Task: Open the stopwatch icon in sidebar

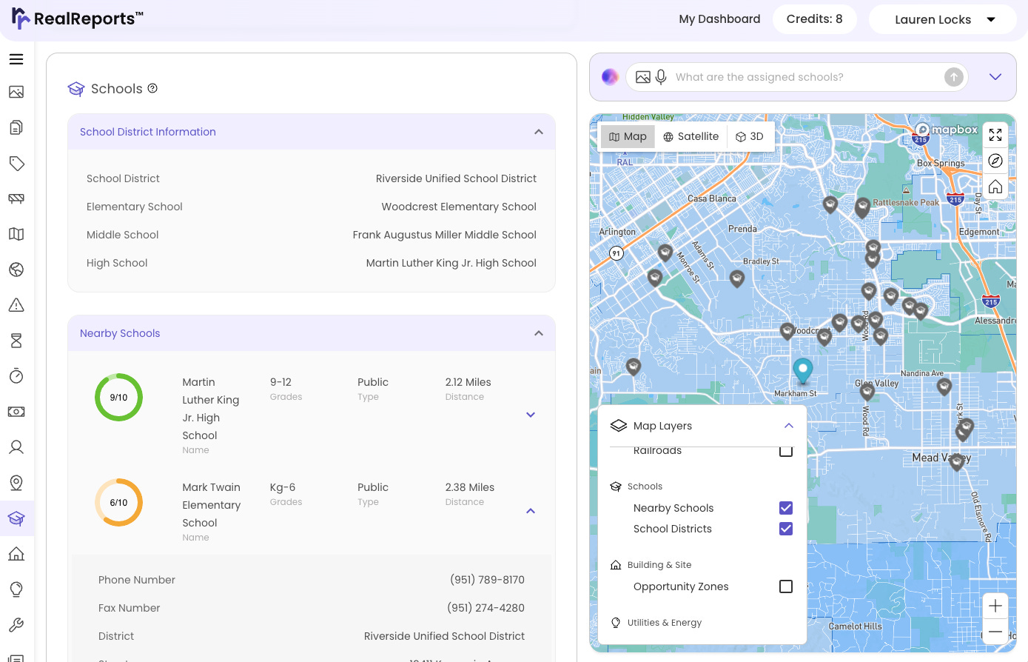Action: tap(16, 376)
